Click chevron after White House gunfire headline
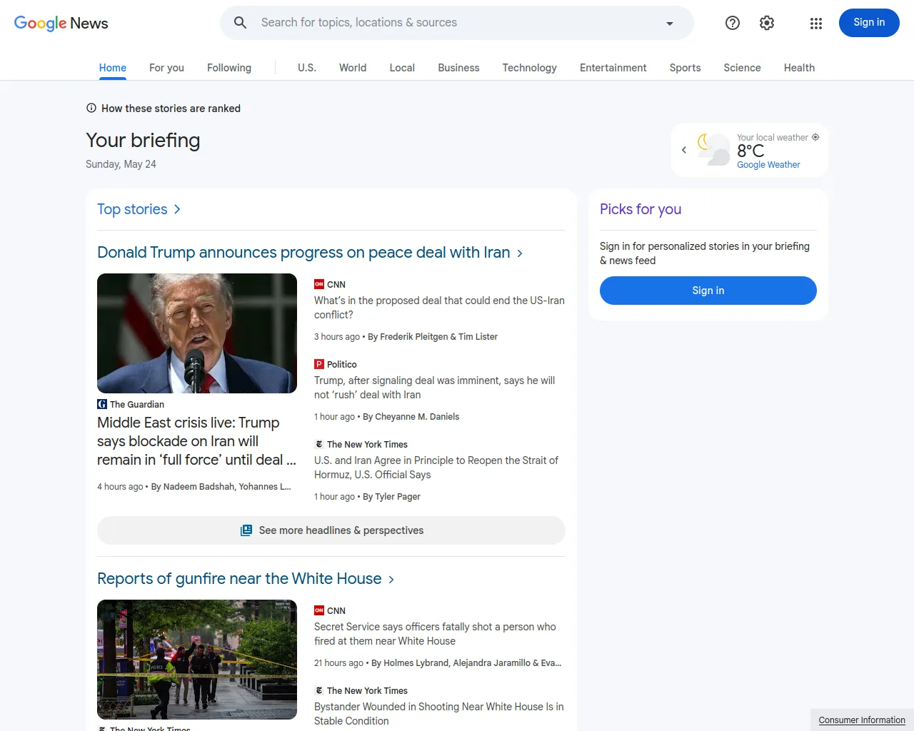 pyautogui.click(x=391, y=580)
